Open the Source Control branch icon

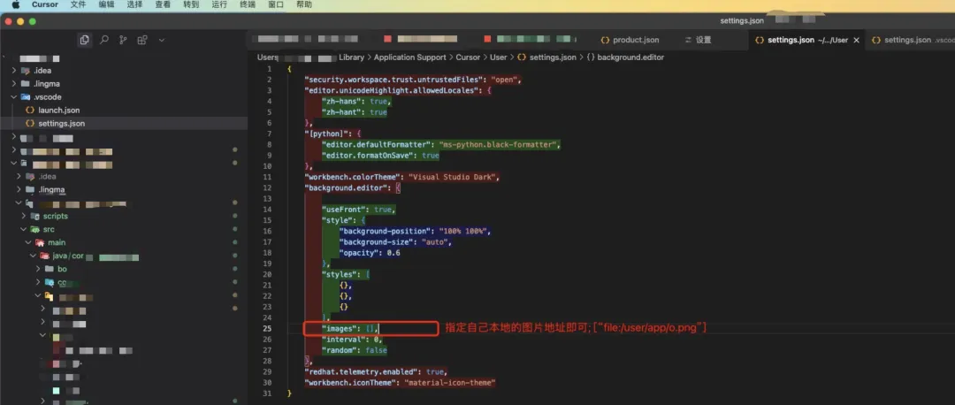coord(122,40)
